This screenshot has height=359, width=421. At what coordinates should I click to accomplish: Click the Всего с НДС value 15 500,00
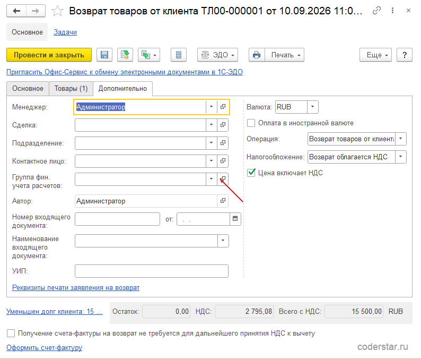click(354, 311)
